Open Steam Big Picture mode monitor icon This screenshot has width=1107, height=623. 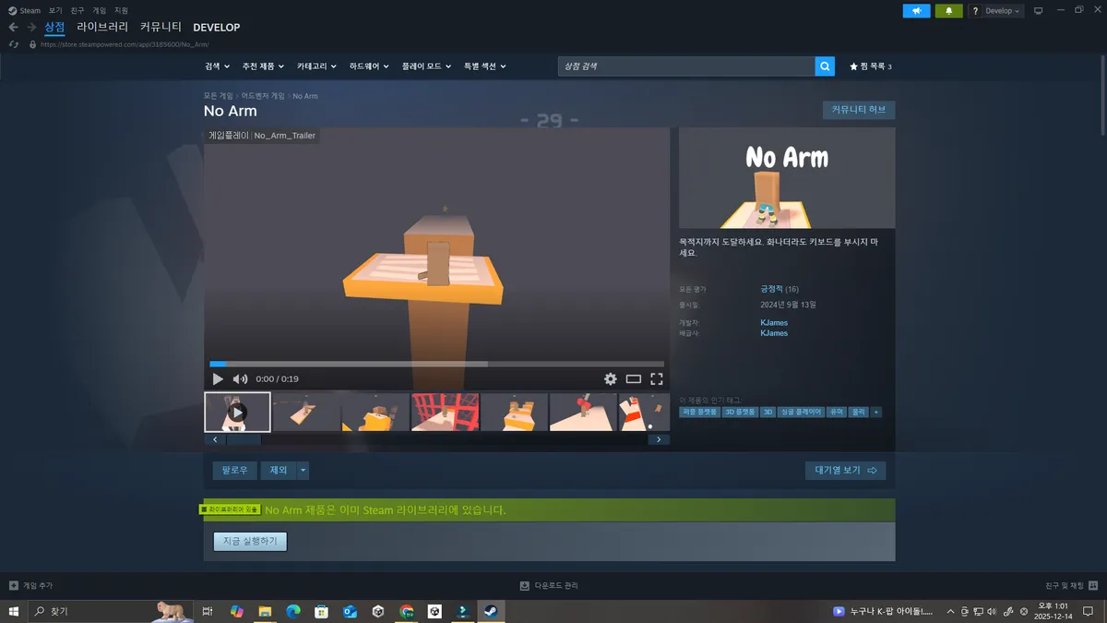1038,11
